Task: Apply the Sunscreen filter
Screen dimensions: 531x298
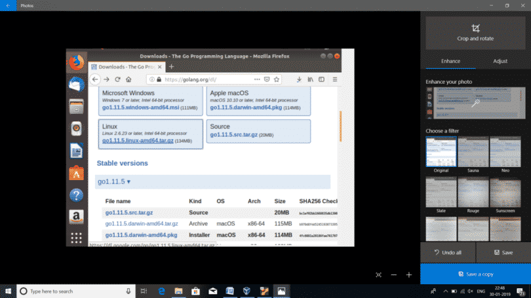Action: (x=505, y=192)
